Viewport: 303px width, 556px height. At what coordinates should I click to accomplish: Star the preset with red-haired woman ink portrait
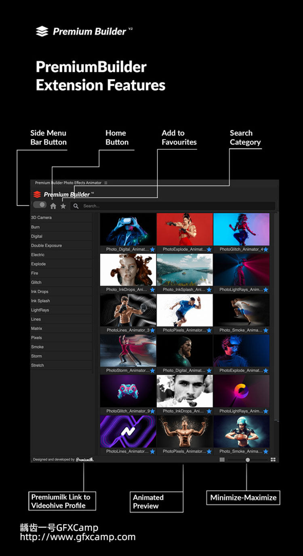pos(153,290)
